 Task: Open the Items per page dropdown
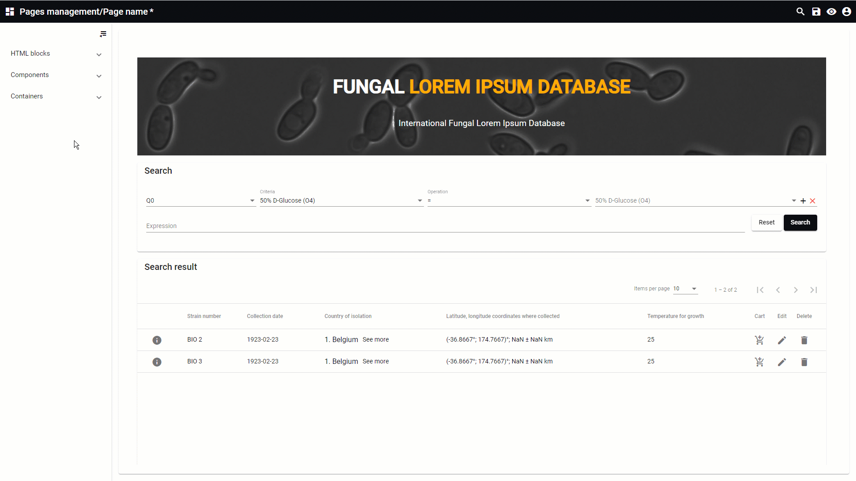685,289
